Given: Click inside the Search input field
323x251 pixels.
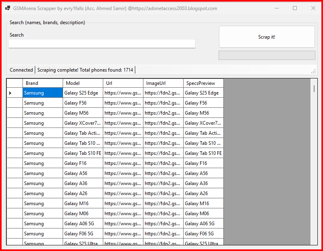Looking at the screenshot, I should pyautogui.click(x=102, y=43).
